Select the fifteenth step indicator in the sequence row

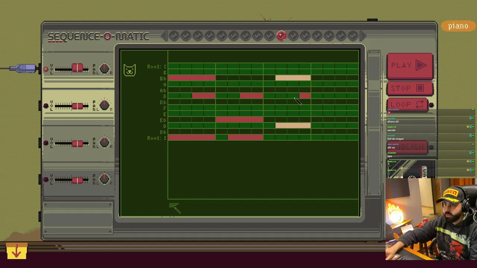341,36
